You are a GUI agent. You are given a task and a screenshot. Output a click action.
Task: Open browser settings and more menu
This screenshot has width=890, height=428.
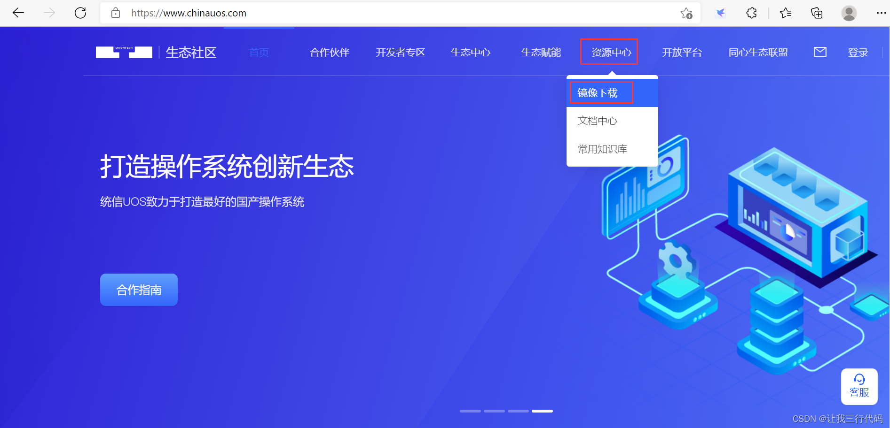881,13
